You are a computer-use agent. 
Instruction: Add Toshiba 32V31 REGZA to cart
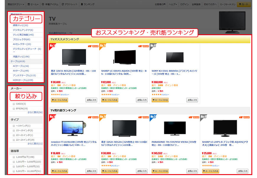tap(60, 100)
